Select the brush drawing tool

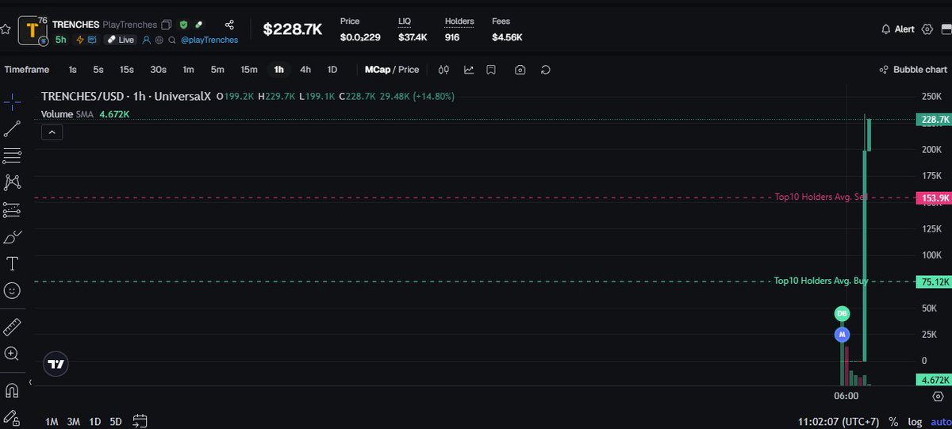(x=12, y=236)
